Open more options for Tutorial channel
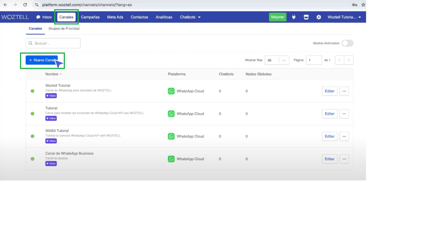 344,113
